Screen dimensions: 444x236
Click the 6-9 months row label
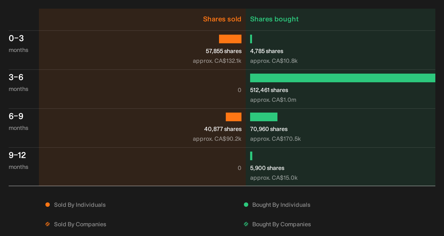[18, 122]
